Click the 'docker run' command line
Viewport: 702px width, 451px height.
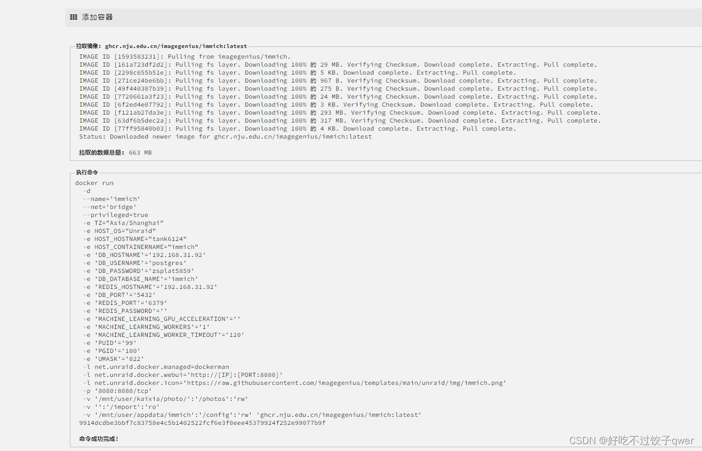pos(94,183)
